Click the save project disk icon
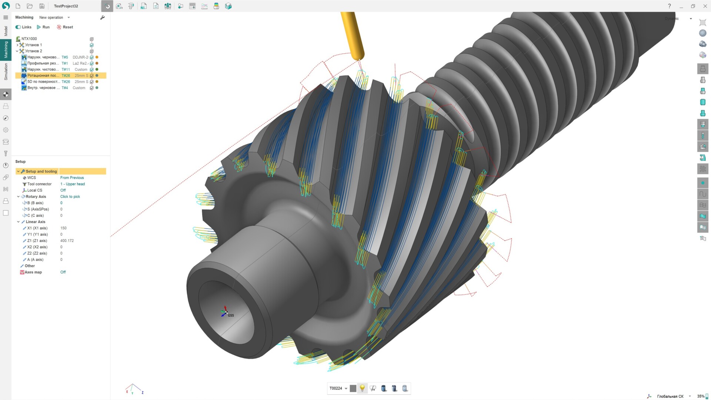Viewport: 711px width, 400px height. [42, 6]
